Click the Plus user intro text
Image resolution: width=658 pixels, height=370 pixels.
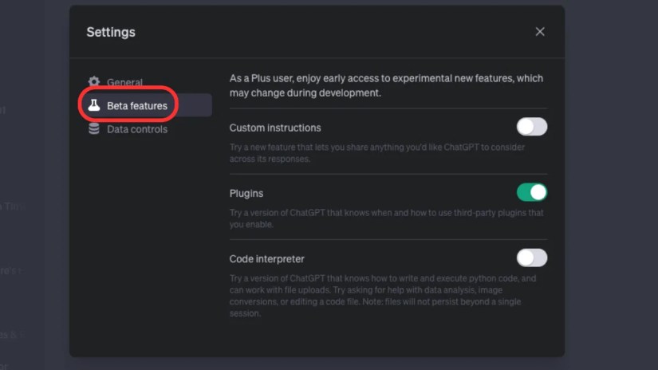click(386, 85)
